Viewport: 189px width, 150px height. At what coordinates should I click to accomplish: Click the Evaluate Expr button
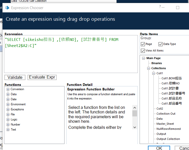click(x=42, y=77)
